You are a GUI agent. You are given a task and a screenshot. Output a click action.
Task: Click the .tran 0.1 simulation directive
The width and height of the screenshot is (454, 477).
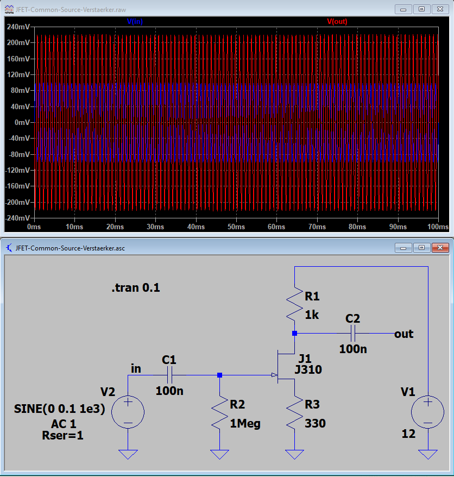tap(136, 287)
